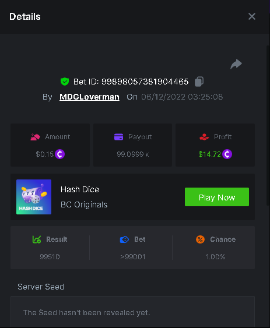
Task: Open the Hash Dice game thumbnail
Action: (34, 197)
